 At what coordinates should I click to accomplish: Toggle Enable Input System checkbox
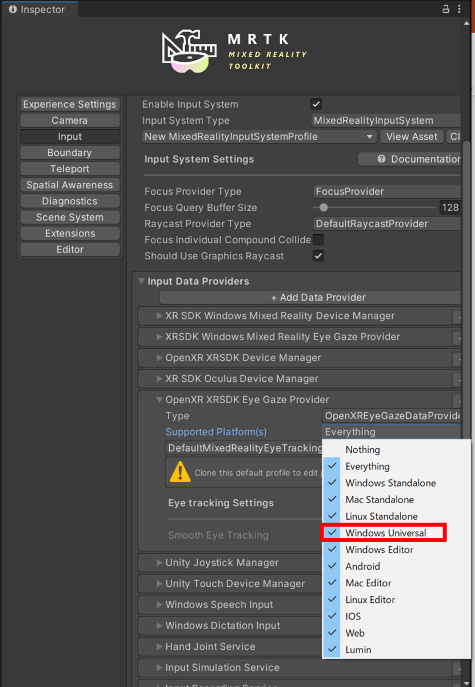coord(316,104)
